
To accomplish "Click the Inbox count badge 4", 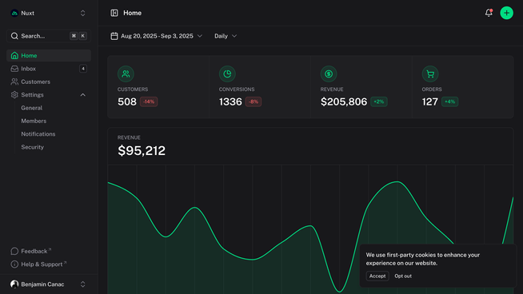I will point(83,69).
